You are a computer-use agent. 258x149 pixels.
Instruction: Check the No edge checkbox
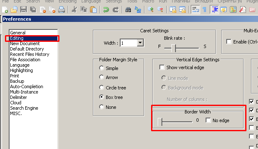[x=208, y=120]
